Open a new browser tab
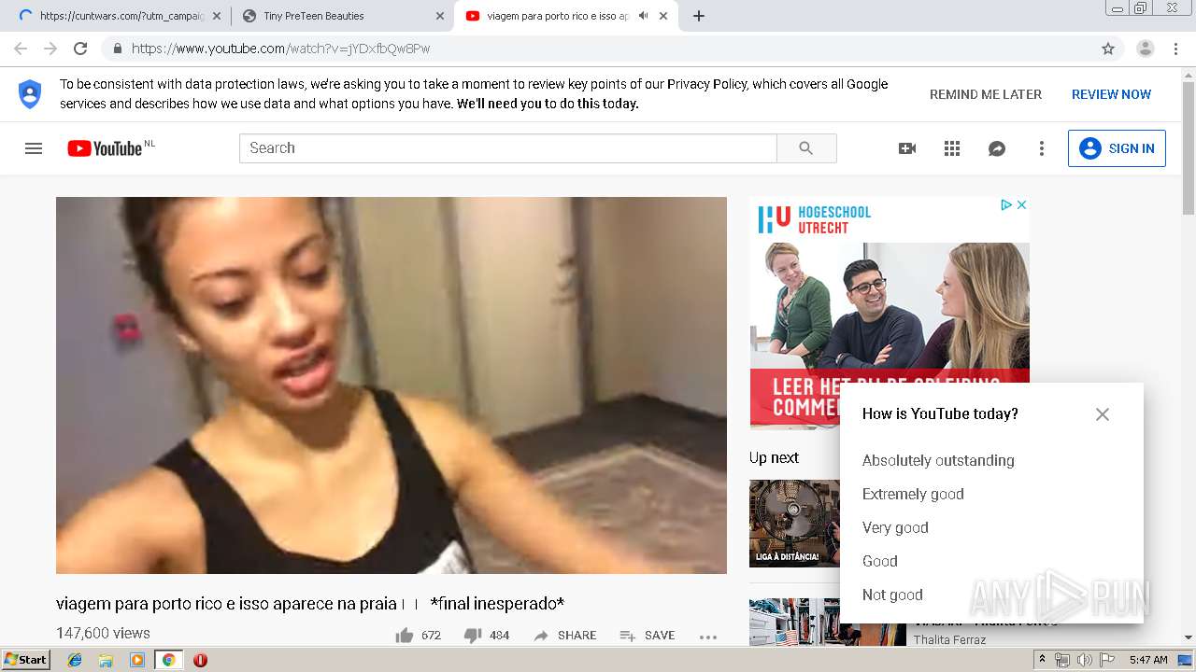Screen dimensions: 1196x672 click(x=699, y=16)
